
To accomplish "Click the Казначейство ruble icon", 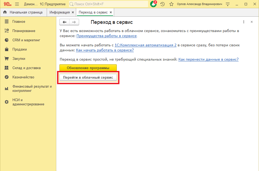I will [7, 77].
